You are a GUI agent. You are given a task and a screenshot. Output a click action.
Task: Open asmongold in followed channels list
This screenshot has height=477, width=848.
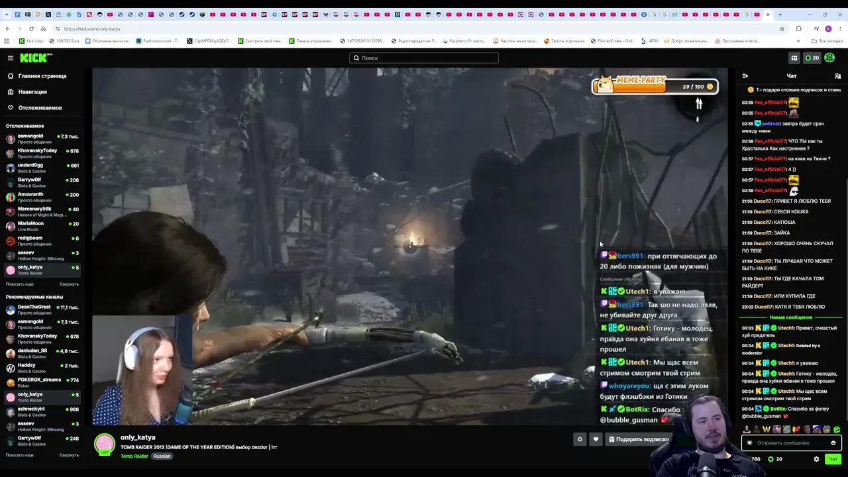[42, 139]
